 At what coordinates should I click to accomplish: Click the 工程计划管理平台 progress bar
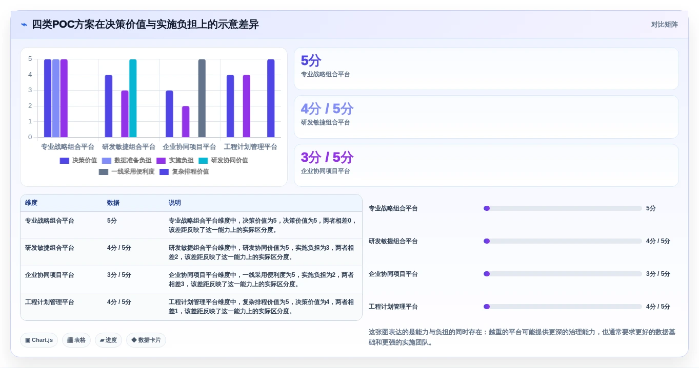click(563, 307)
